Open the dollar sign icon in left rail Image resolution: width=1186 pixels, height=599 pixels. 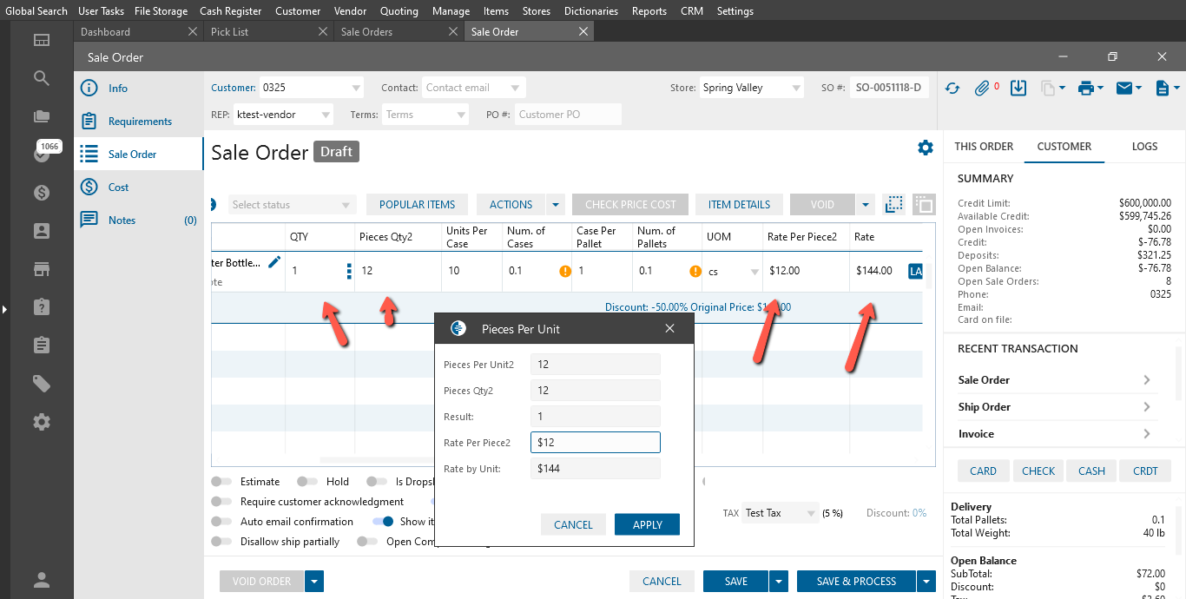pyautogui.click(x=41, y=193)
